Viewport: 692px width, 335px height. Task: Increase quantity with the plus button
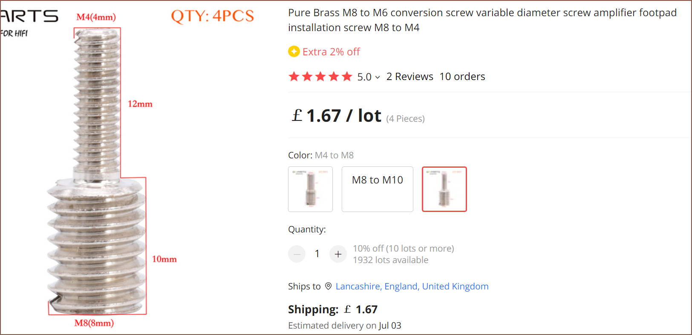pos(338,254)
